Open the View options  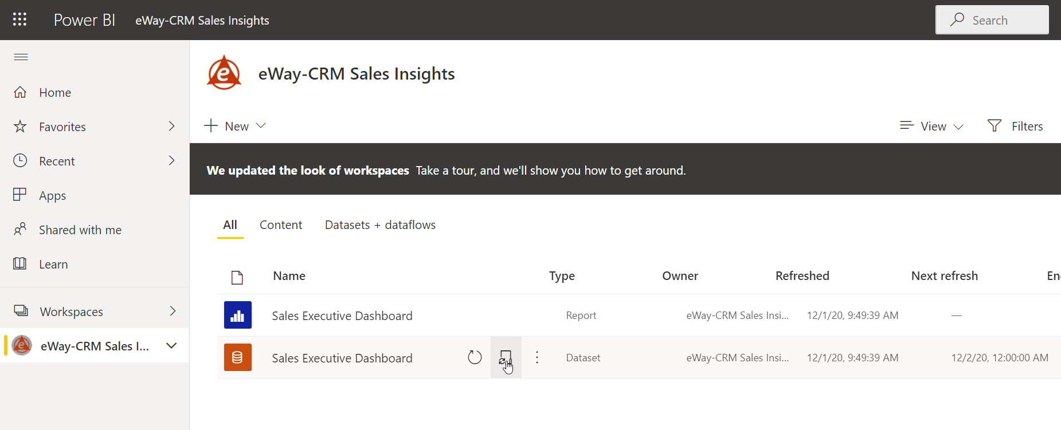pos(932,126)
